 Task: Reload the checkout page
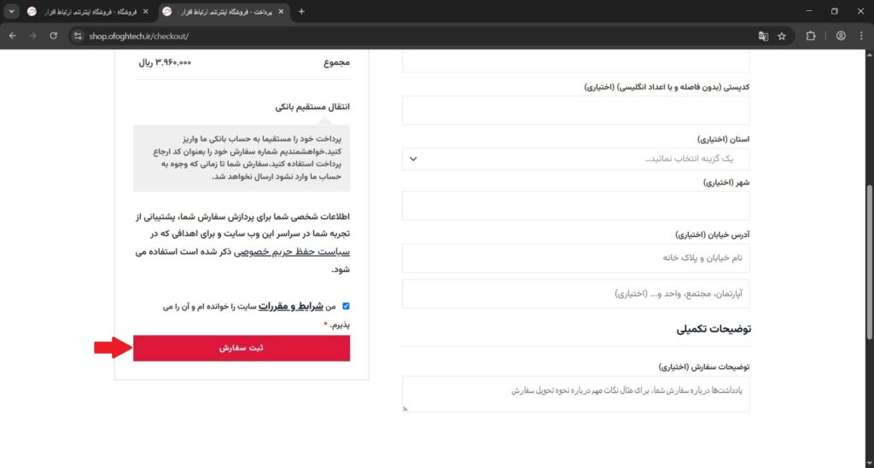pyautogui.click(x=54, y=36)
